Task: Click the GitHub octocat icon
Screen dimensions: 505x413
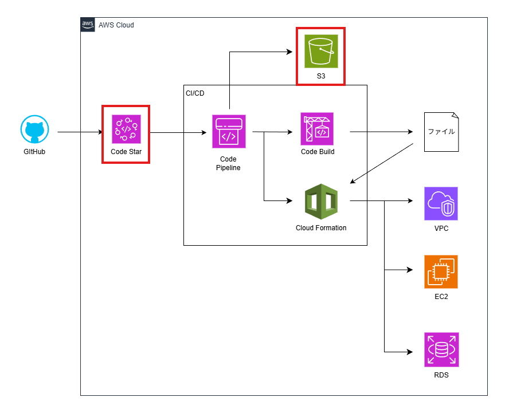Action: pos(35,131)
